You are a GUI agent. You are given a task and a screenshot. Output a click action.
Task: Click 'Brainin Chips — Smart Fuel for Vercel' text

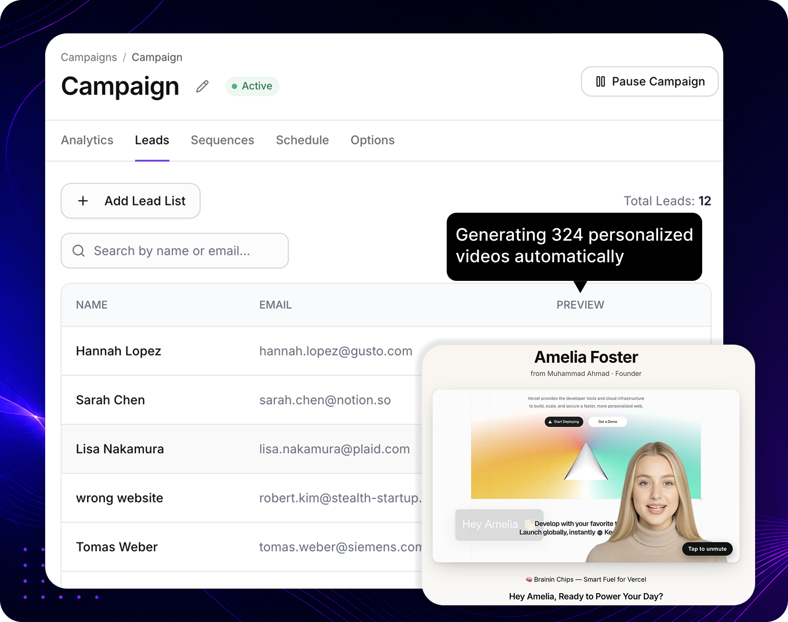coord(586,579)
